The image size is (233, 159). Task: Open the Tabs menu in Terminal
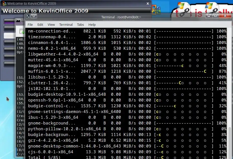(80, 24)
